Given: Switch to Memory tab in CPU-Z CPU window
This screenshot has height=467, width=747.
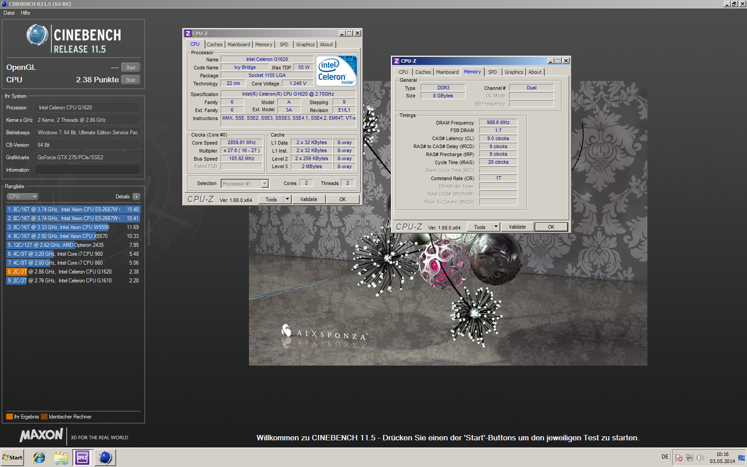Looking at the screenshot, I should (264, 44).
